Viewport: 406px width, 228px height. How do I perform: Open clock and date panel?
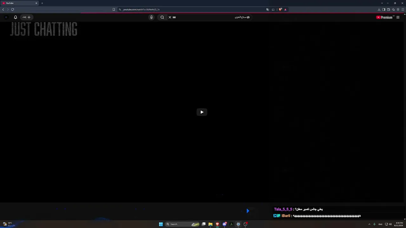399,224
